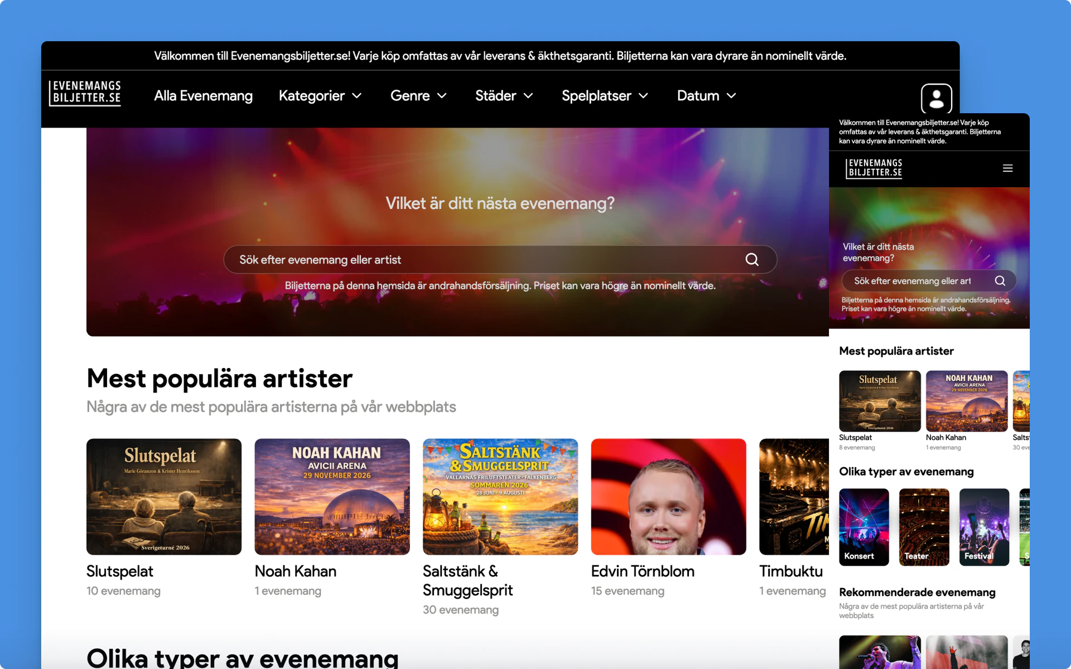
Task: Select the Konsert category card
Action: (863, 527)
